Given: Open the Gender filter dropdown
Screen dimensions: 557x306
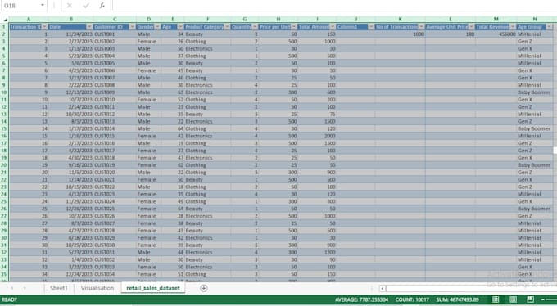Looking at the screenshot, I should point(157,27).
